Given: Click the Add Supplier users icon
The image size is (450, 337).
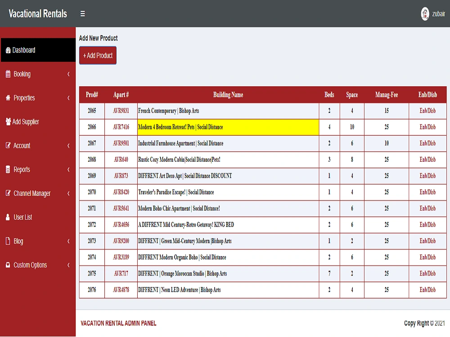Looking at the screenshot, I should (x=8, y=121).
